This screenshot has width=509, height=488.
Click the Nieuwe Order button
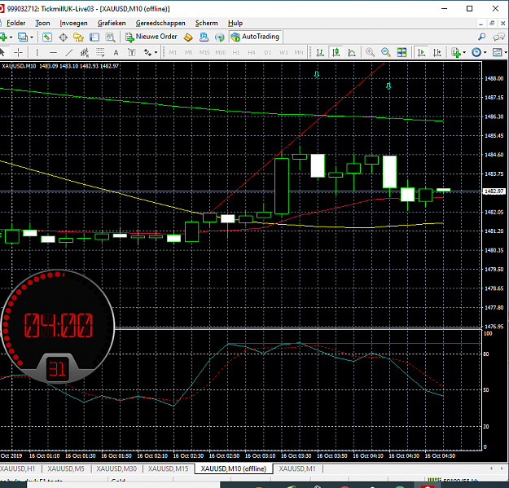(x=151, y=37)
